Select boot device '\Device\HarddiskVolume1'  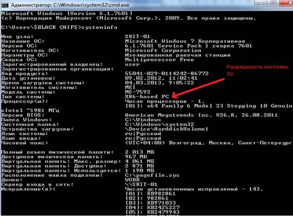point(166,129)
